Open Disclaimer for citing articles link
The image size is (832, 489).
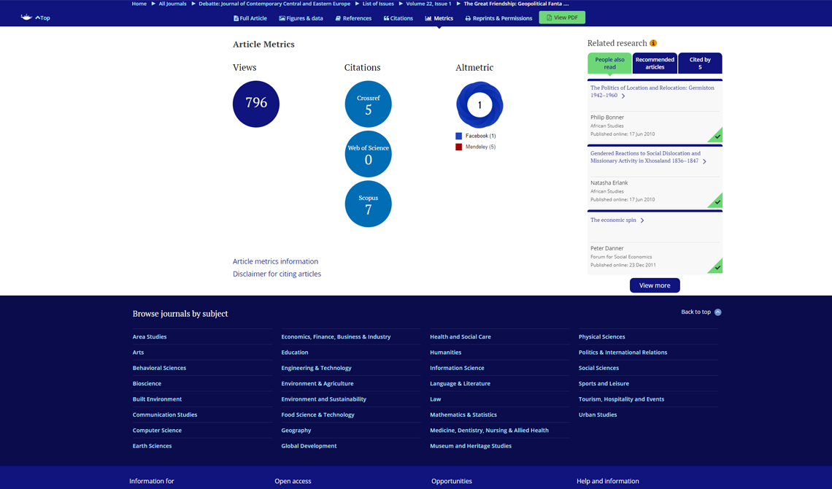277,274
